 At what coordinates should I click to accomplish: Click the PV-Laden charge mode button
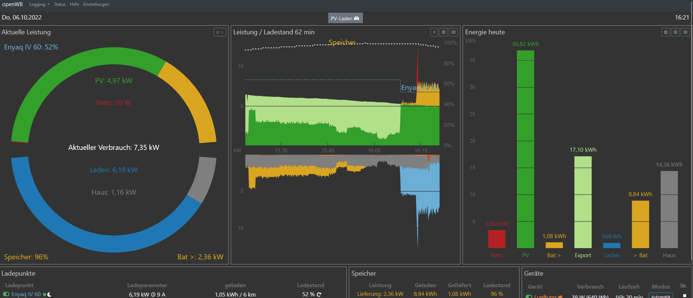[x=345, y=18]
